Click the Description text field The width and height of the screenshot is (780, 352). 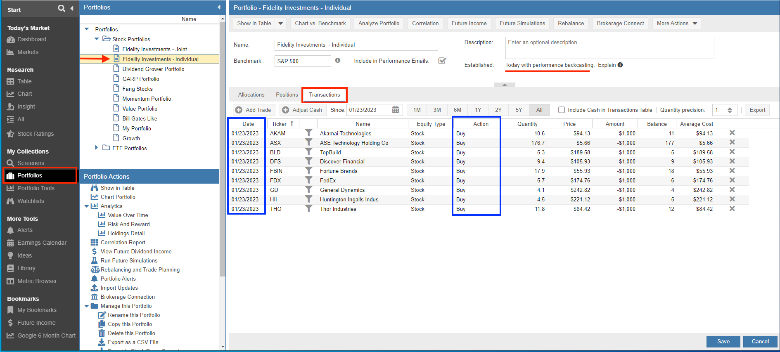tap(609, 48)
